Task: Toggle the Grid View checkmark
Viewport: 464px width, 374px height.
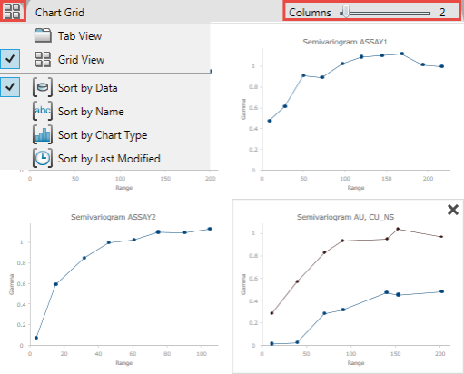Action: (10, 59)
